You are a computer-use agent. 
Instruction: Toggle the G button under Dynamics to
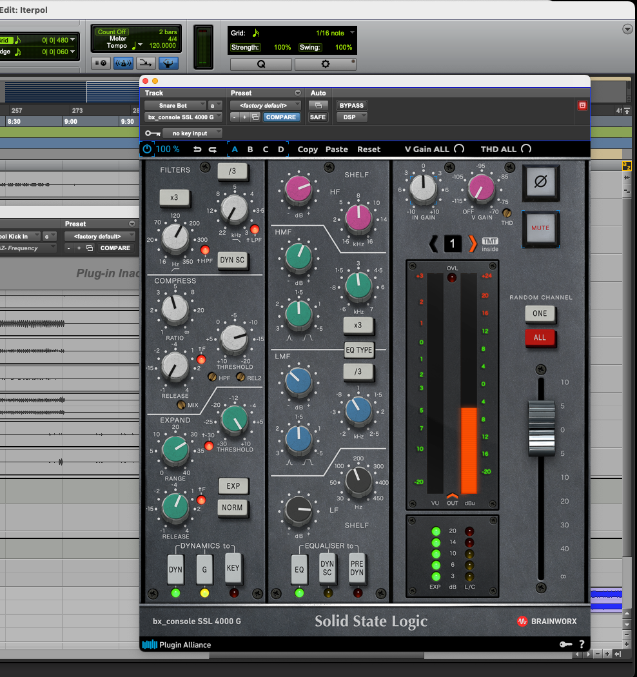coord(204,570)
